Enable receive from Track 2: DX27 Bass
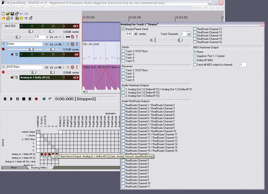 pyautogui.click(x=123, y=70)
